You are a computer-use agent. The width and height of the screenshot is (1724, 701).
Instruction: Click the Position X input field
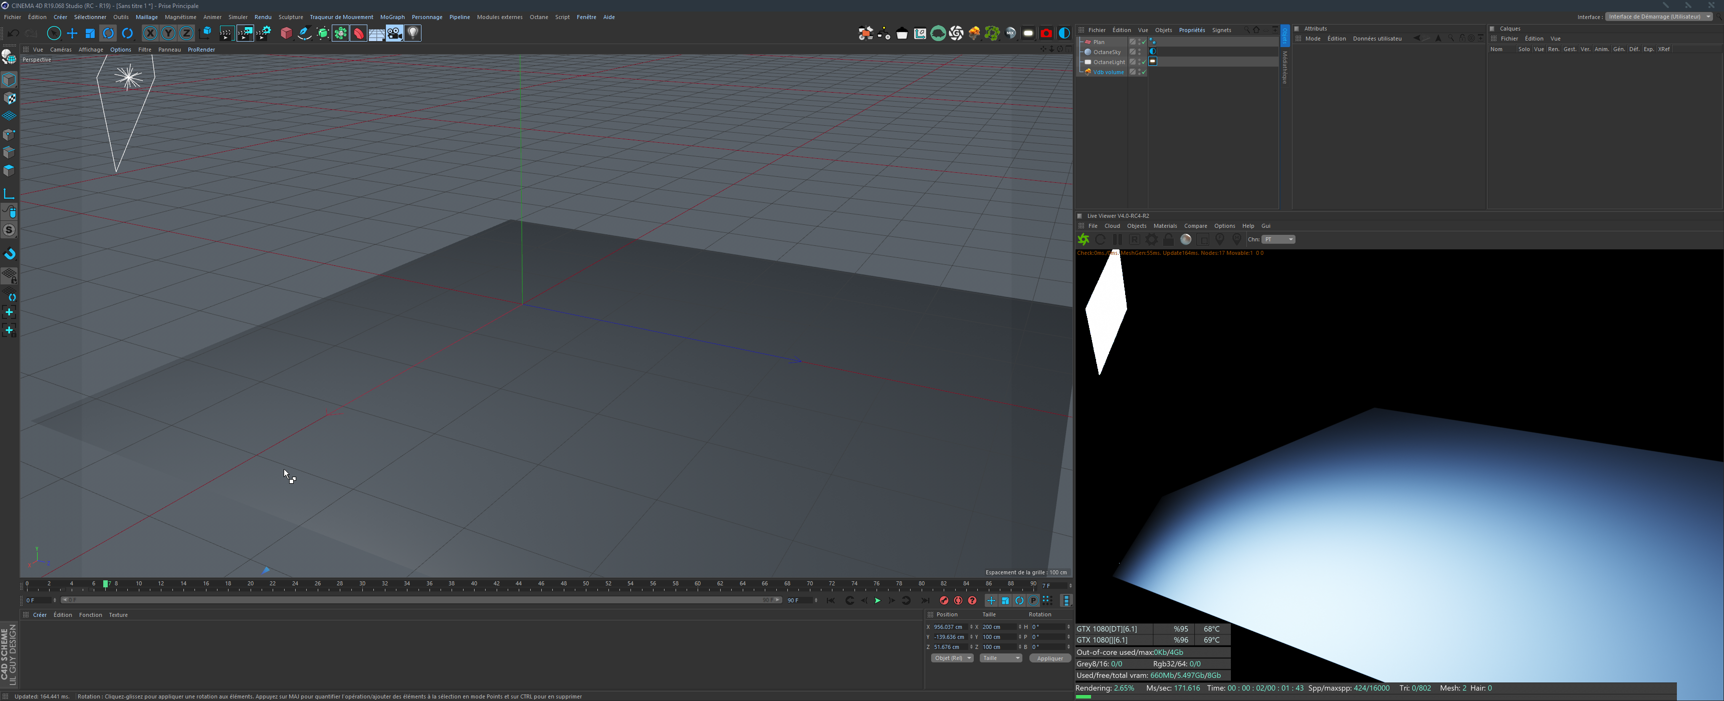(949, 627)
